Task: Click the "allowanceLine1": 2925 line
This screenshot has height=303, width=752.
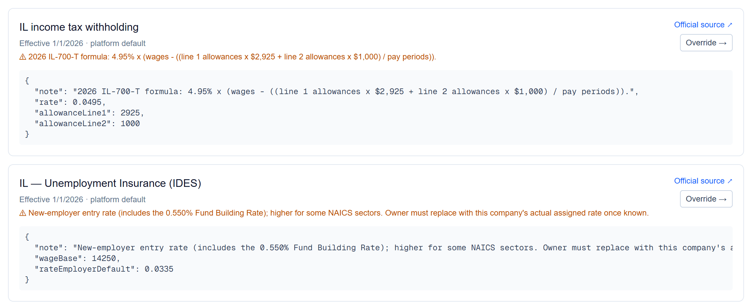Action: (89, 113)
